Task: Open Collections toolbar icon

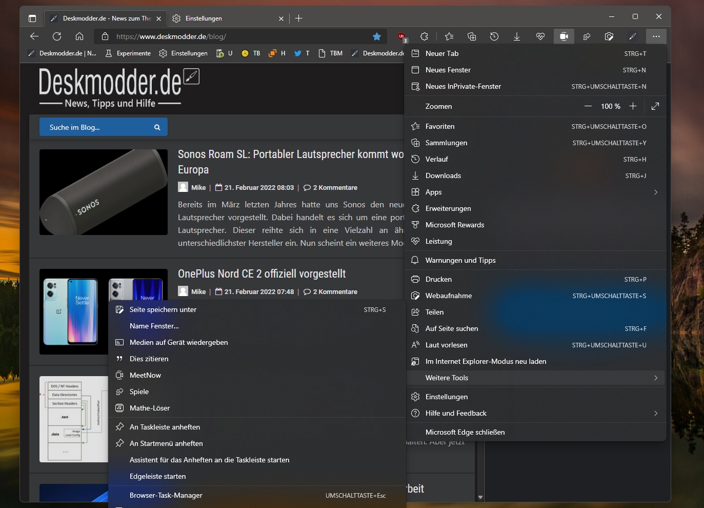Action: [472, 36]
